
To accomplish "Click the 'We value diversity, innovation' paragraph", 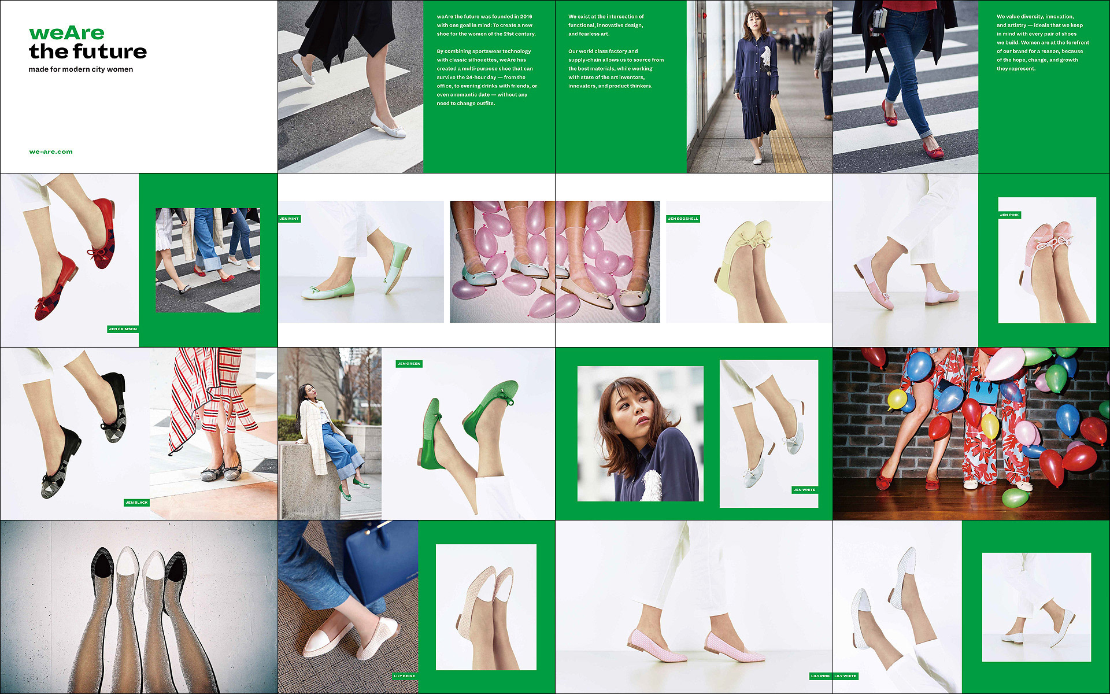I will 1042,43.
